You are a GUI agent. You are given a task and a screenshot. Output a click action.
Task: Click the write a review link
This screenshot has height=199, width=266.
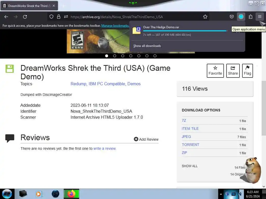tap(105, 148)
